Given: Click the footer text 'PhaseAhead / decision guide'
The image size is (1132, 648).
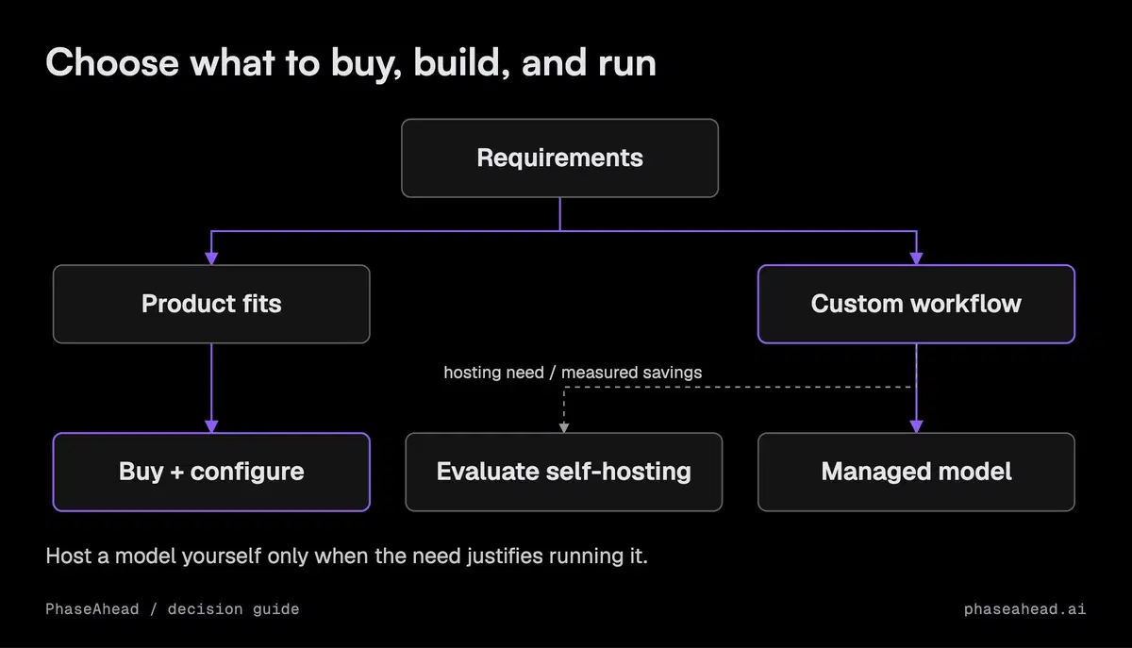Looking at the screenshot, I should click(173, 609).
